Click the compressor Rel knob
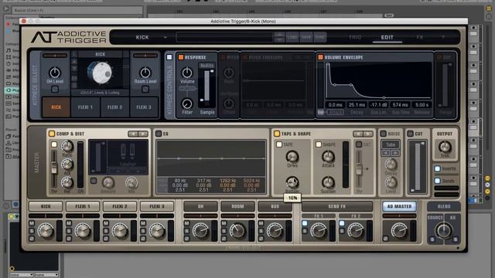The height and width of the screenshot is (278, 495). [x=67, y=182]
